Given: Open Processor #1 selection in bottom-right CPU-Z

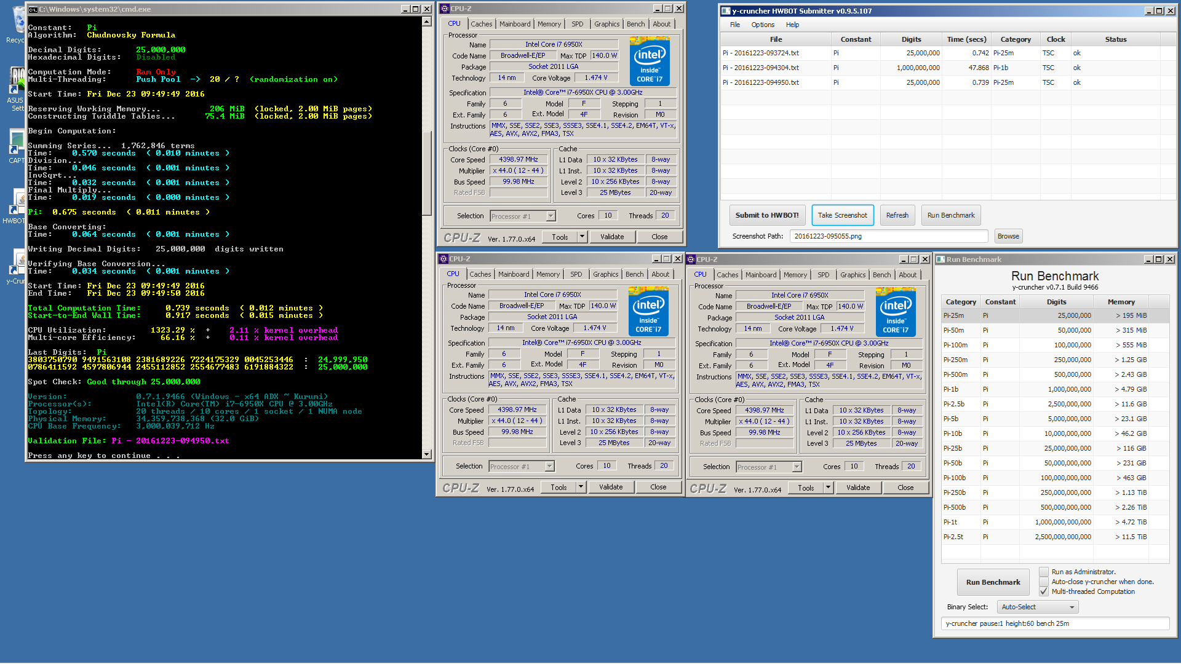Looking at the screenshot, I should tap(769, 467).
